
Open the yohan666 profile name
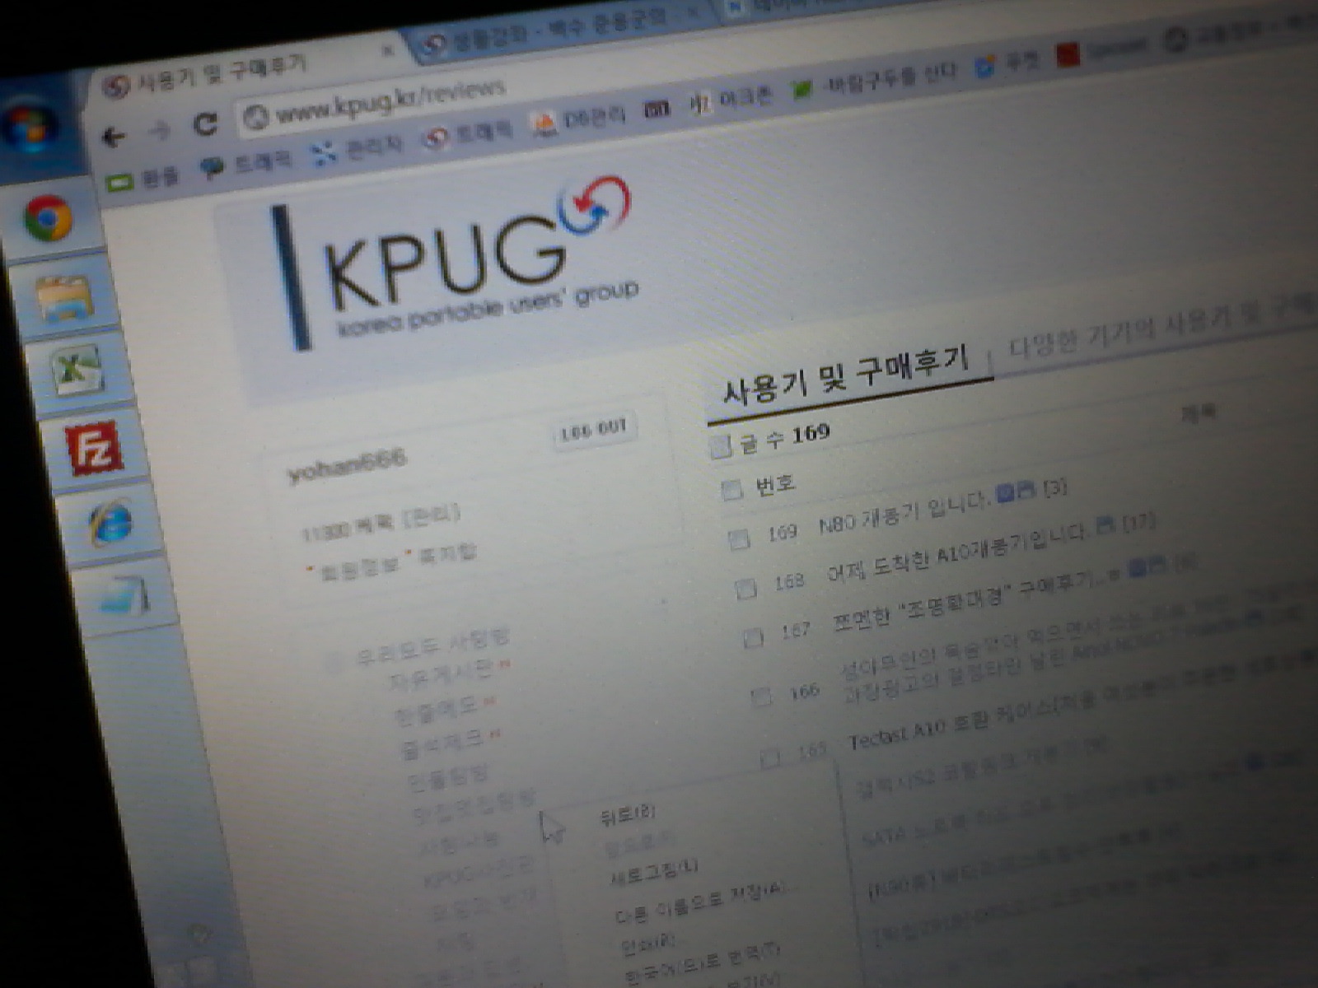pos(347,466)
